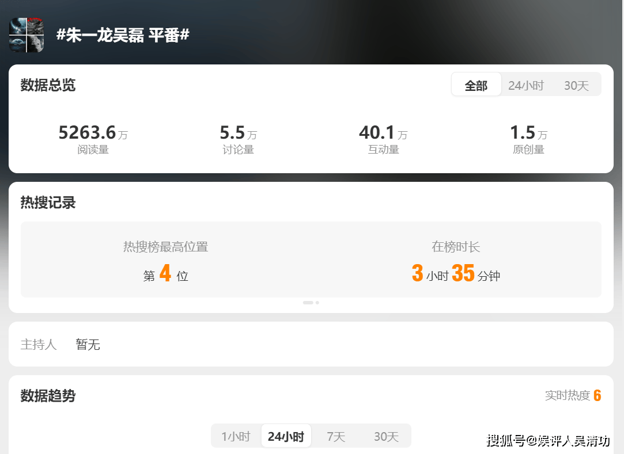Click the second carousel page dot
Image resolution: width=624 pixels, height=454 pixels.
tap(317, 303)
